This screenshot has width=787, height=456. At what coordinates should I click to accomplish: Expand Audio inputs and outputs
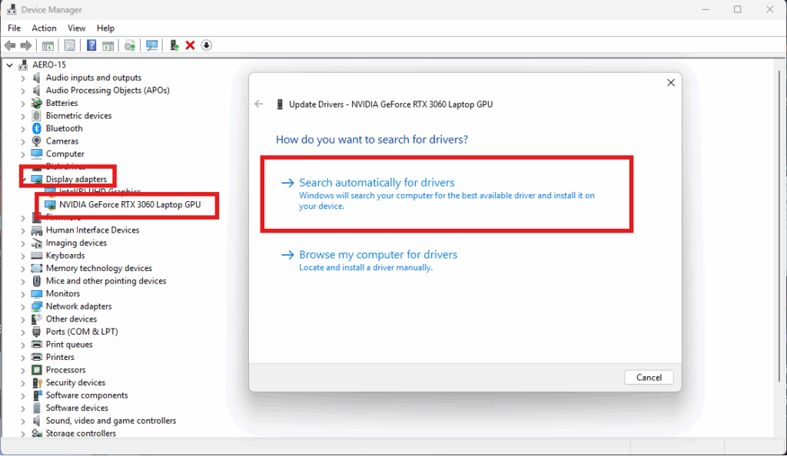(x=22, y=78)
